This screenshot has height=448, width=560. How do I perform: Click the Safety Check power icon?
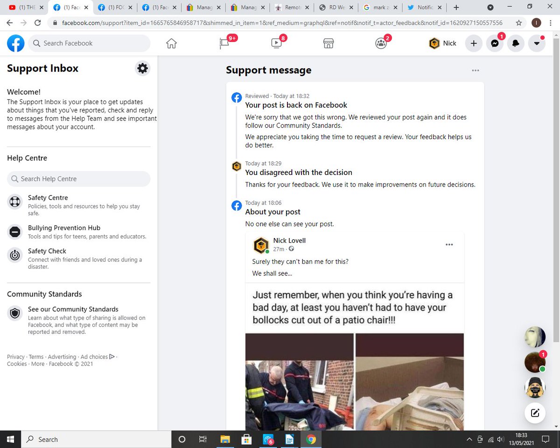pos(15,255)
